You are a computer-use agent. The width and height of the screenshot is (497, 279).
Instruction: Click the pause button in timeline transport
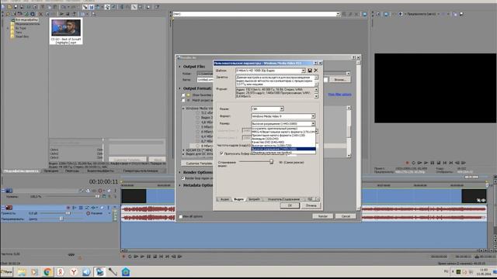click(x=148, y=257)
